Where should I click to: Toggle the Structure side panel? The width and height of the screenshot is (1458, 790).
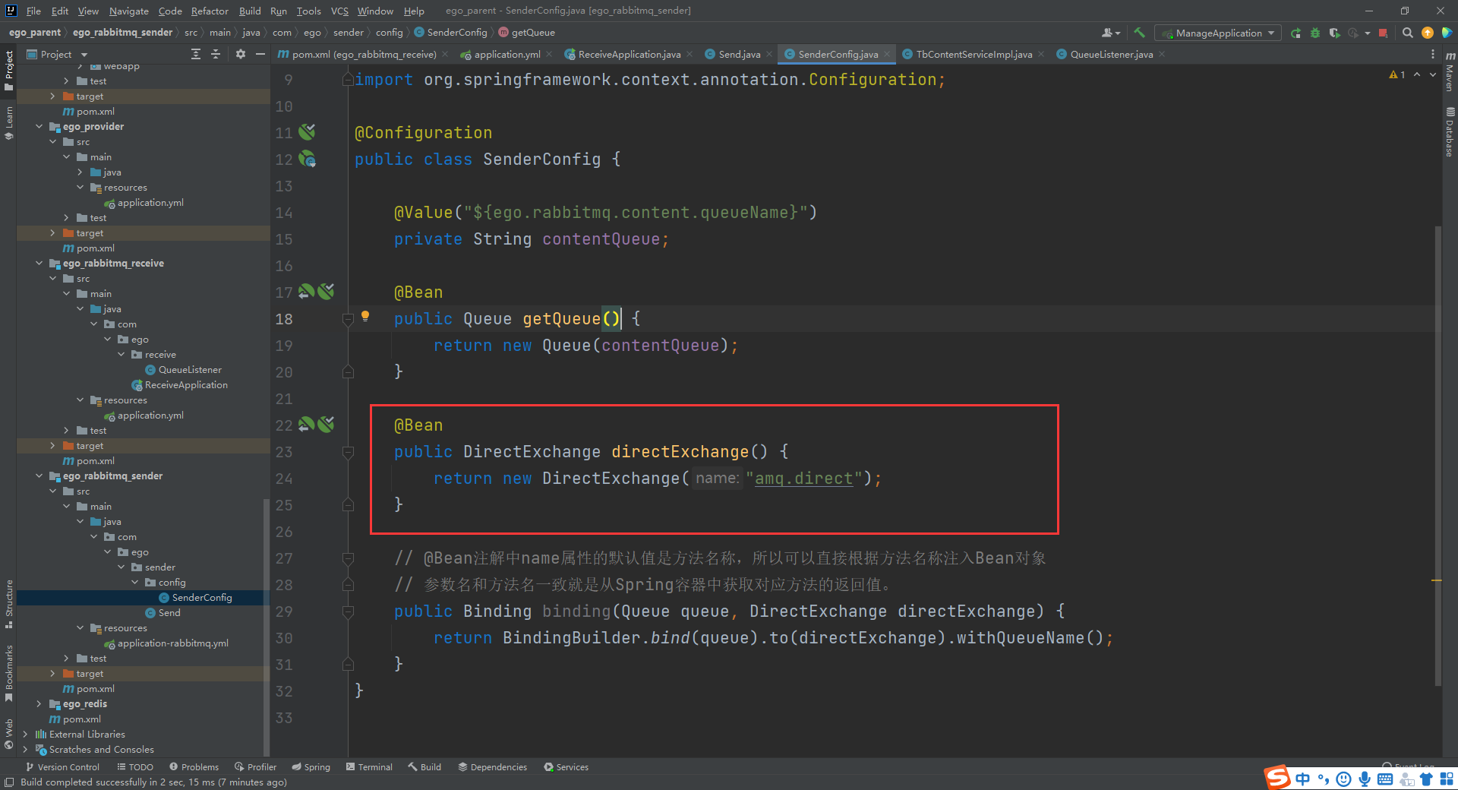point(9,604)
